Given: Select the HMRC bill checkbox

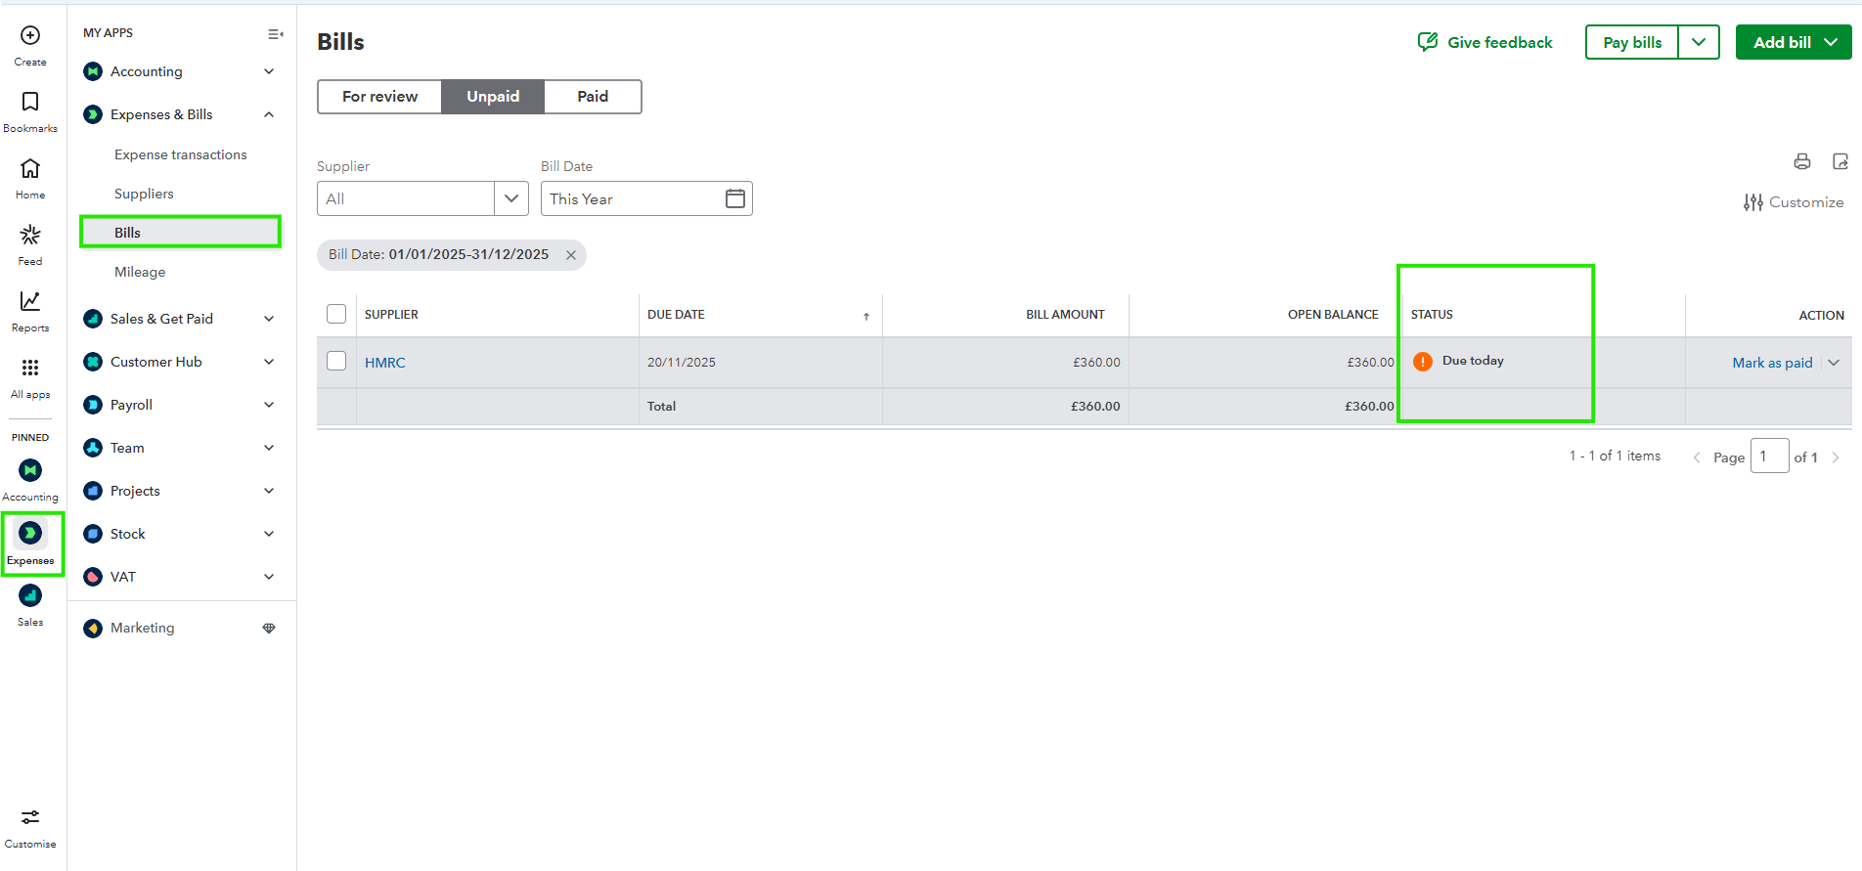Looking at the screenshot, I should (x=336, y=361).
